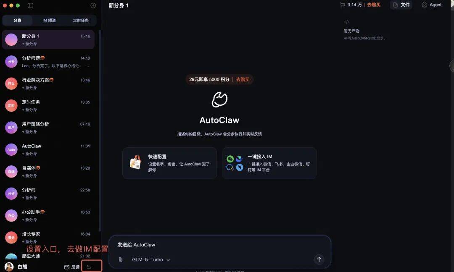The width and height of the screenshot is (454, 272).
Task: Switch to the IM 频道 tab
Action: (x=49, y=20)
